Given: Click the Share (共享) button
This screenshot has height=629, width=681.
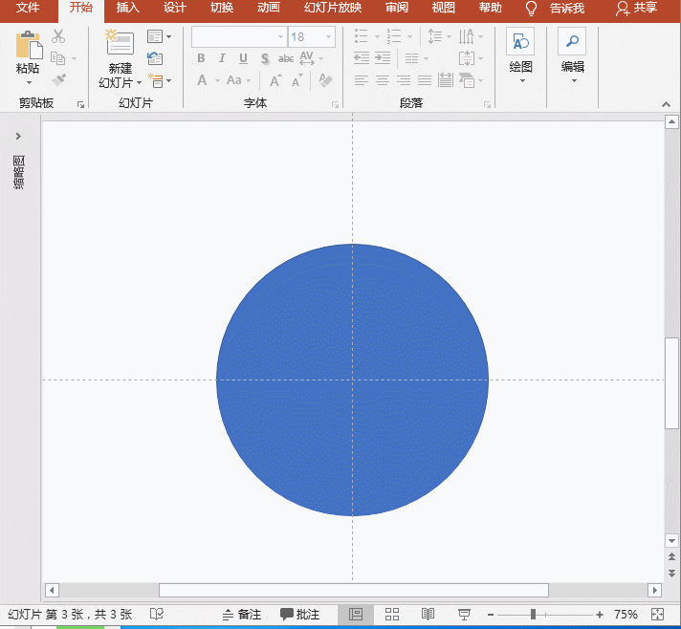Looking at the screenshot, I should tap(636, 8).
